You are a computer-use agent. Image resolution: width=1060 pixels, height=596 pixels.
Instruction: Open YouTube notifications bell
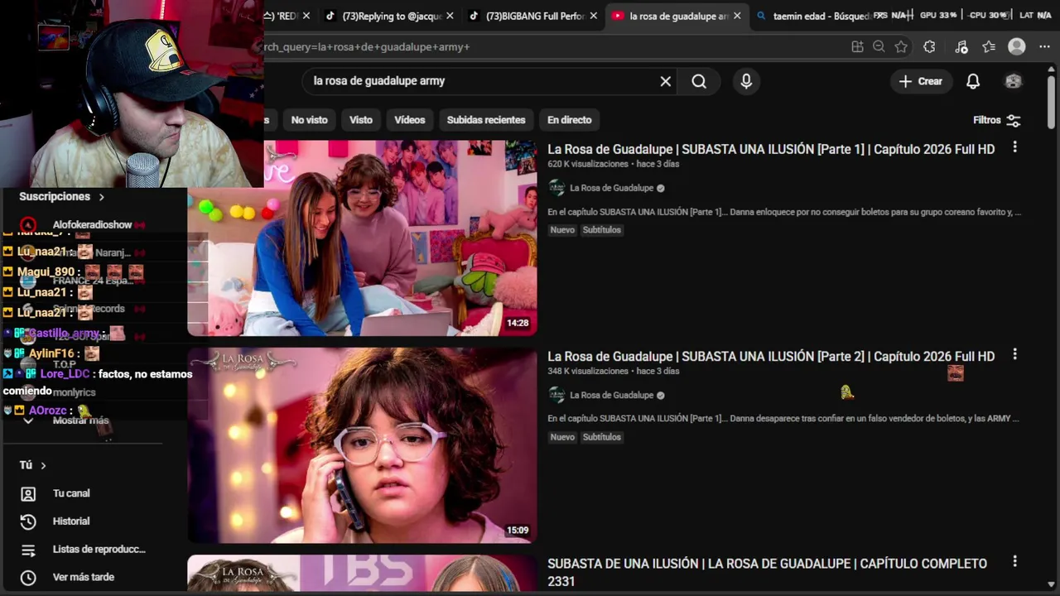[x=973, y=81]
